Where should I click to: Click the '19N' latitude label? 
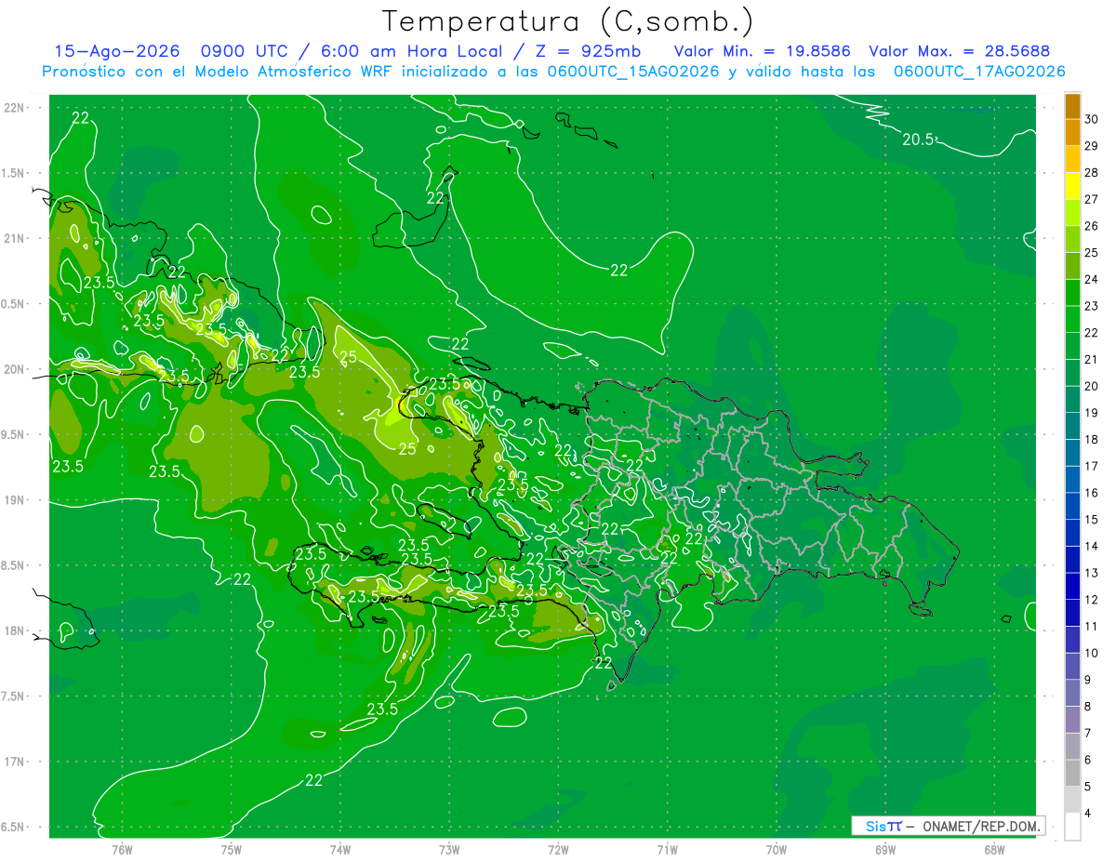pos(15,500)
